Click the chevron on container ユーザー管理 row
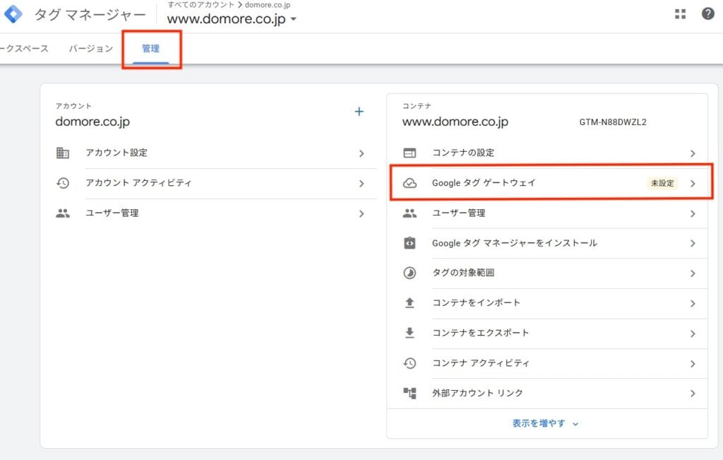The height and width of the screenshot is (460, 723). (x=693, y=213)
